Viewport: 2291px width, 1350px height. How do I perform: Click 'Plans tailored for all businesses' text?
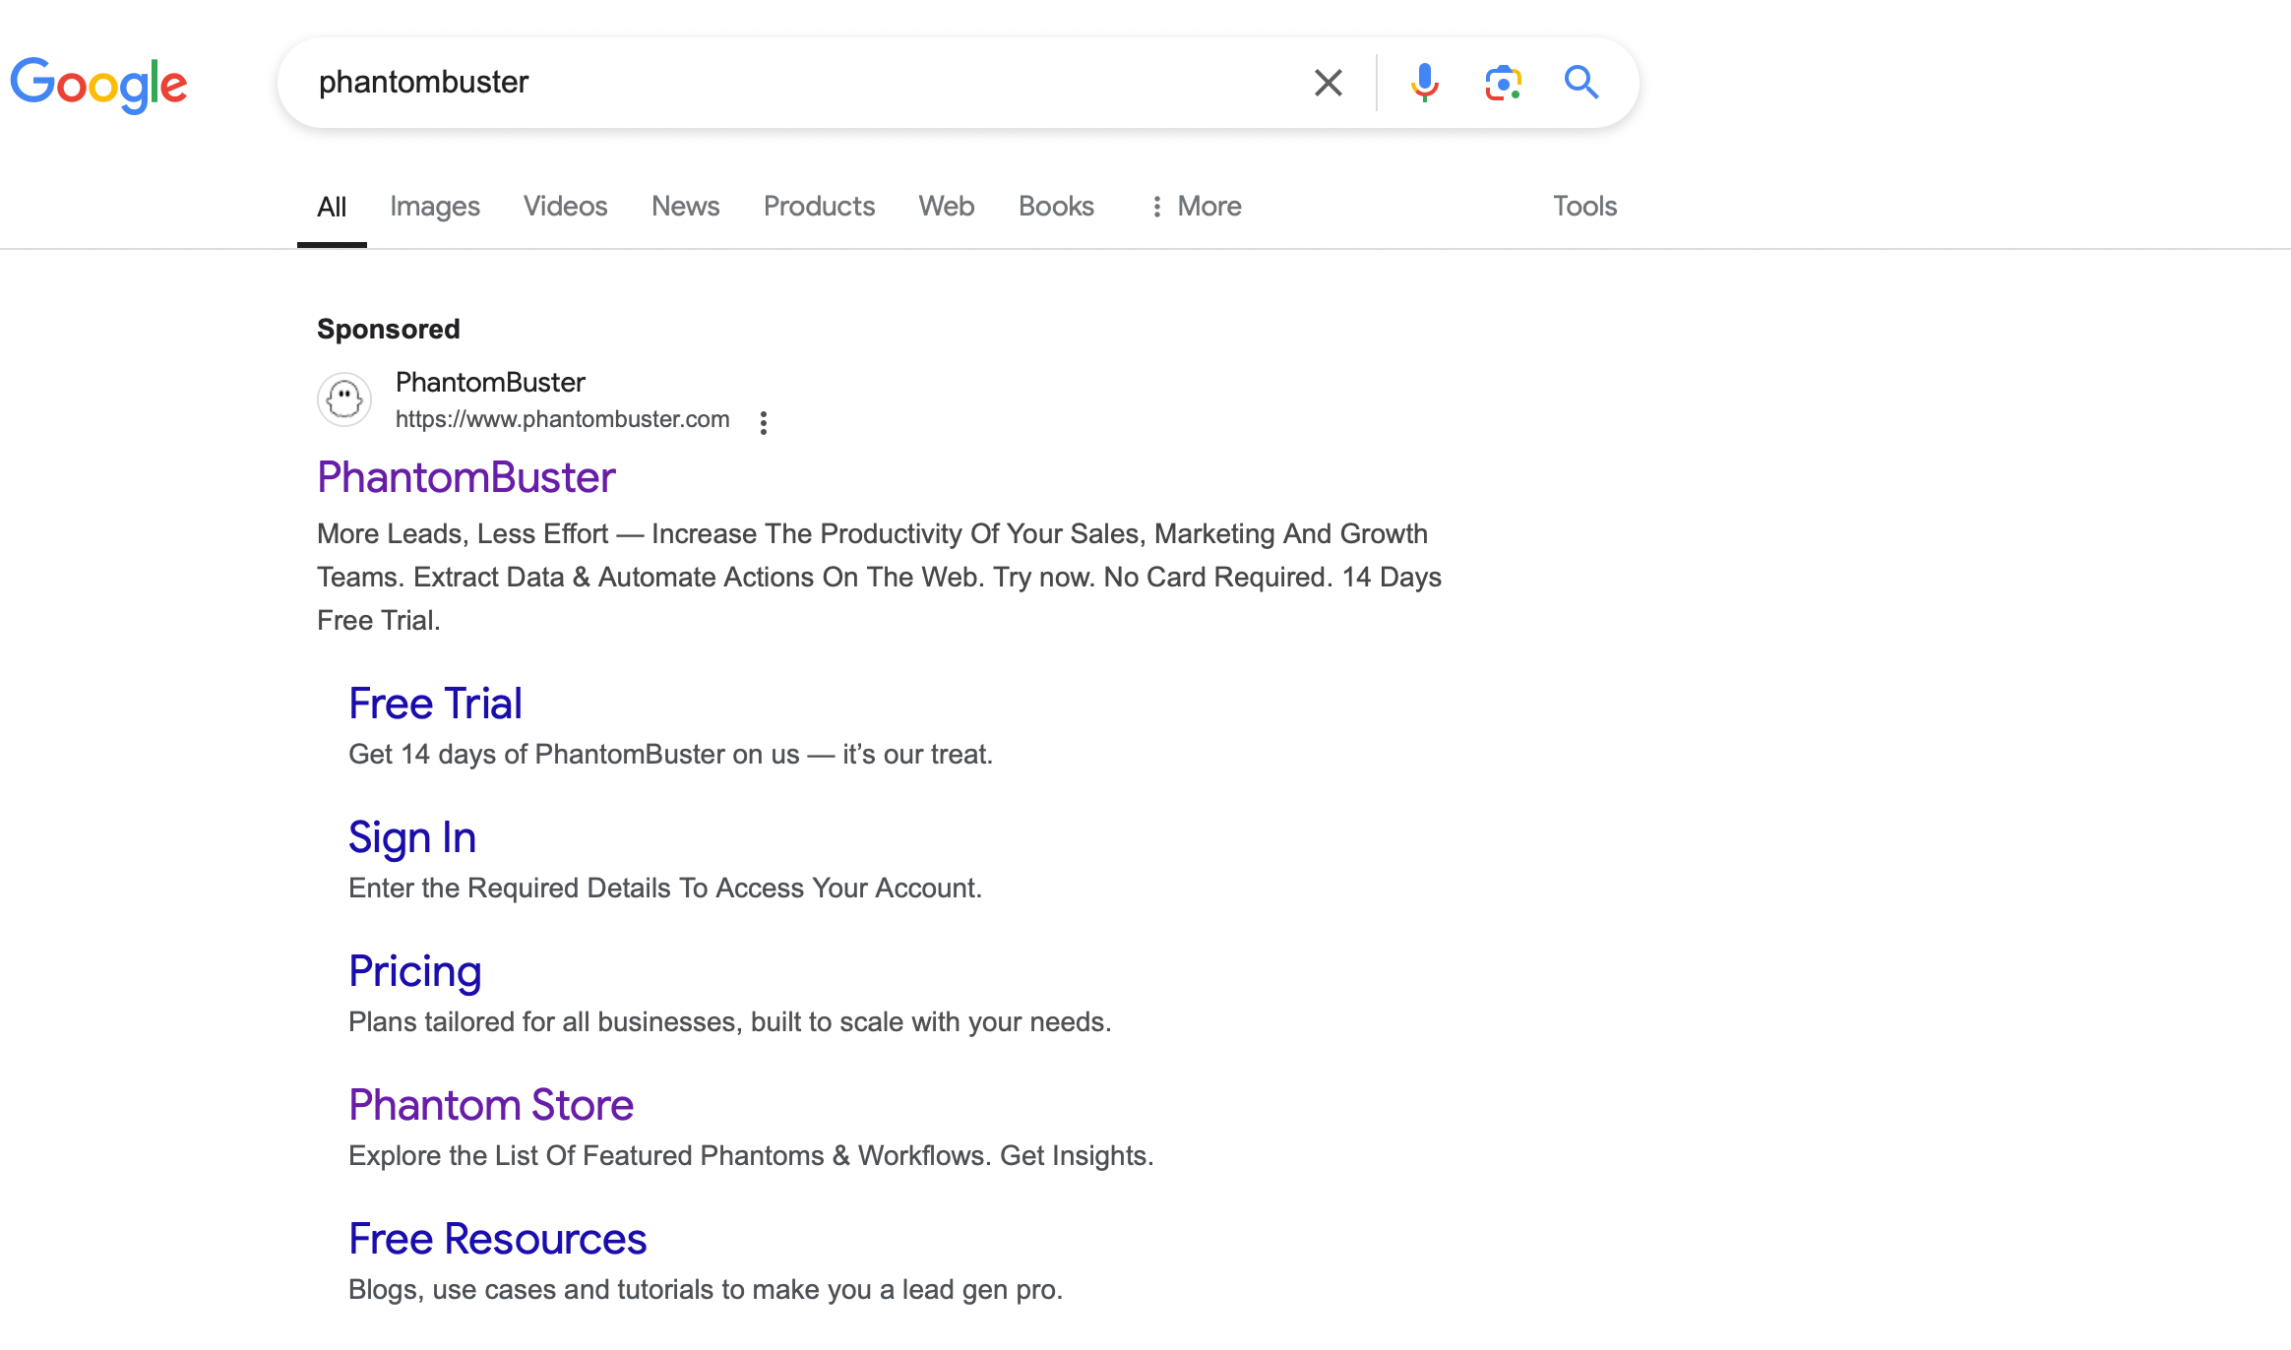(729, 1021)
